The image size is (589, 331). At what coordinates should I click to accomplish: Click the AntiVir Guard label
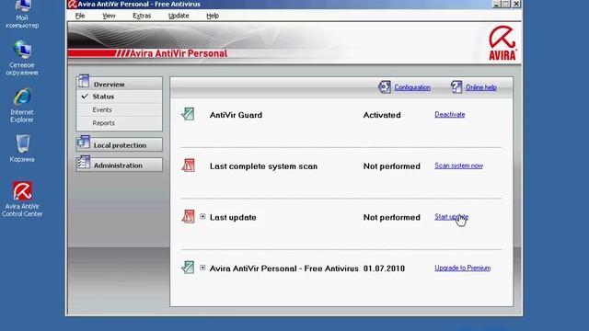[236, 115]
